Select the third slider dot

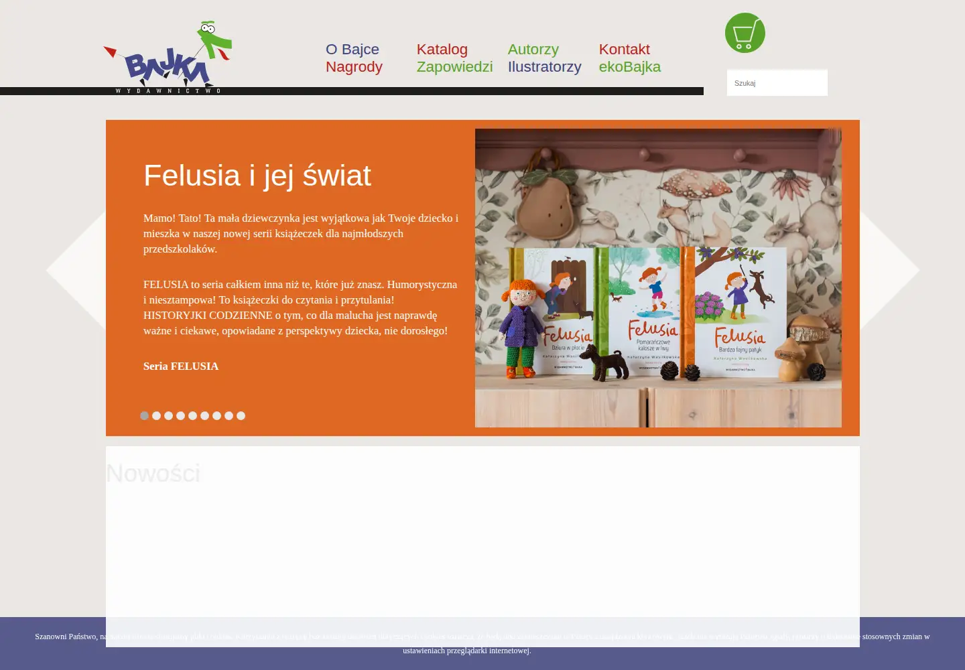[168, 415]
